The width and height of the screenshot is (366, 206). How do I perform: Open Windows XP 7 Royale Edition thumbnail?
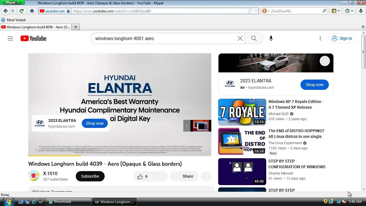tap(242, 112)
